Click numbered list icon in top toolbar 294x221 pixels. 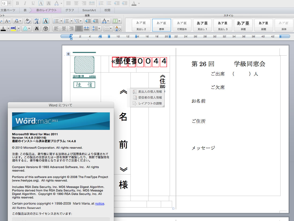[x=101, y=3]
